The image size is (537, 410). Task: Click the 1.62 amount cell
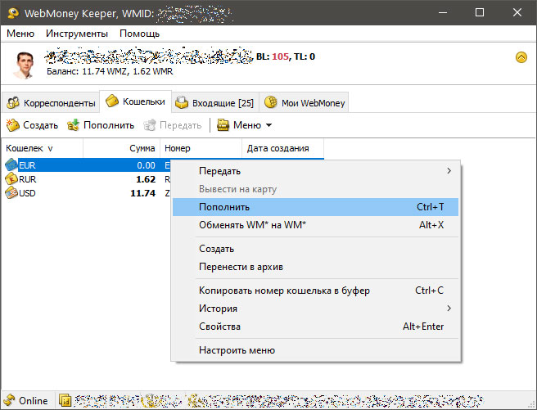click(x=146, y=179)
